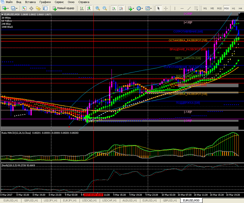
Task: Click the [+1/8]P level label
Action: (x=188, y=22)
